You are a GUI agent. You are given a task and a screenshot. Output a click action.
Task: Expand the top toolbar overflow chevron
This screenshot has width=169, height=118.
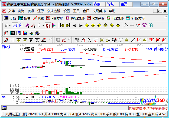166,17
